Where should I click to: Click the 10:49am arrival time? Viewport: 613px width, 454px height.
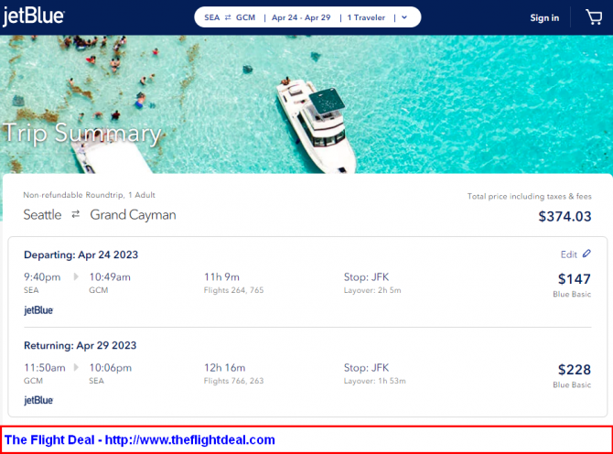[110, 276]
